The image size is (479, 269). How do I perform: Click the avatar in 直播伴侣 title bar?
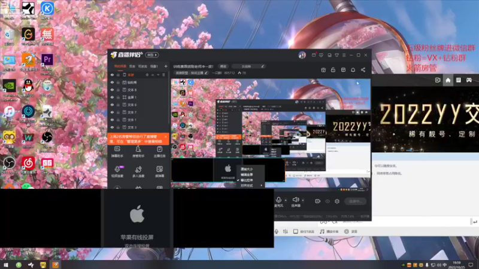point(302,55)
